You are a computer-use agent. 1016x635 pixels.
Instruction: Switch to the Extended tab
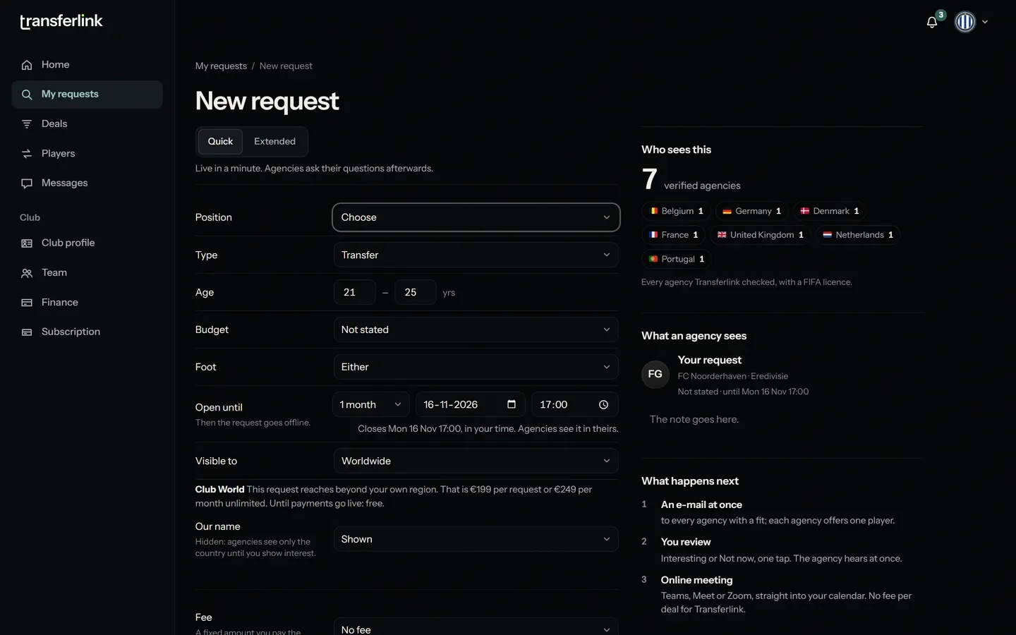coord(274,141)
